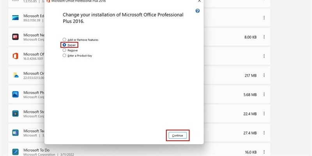Click the Microsoft Office app icon

[15, 56]
